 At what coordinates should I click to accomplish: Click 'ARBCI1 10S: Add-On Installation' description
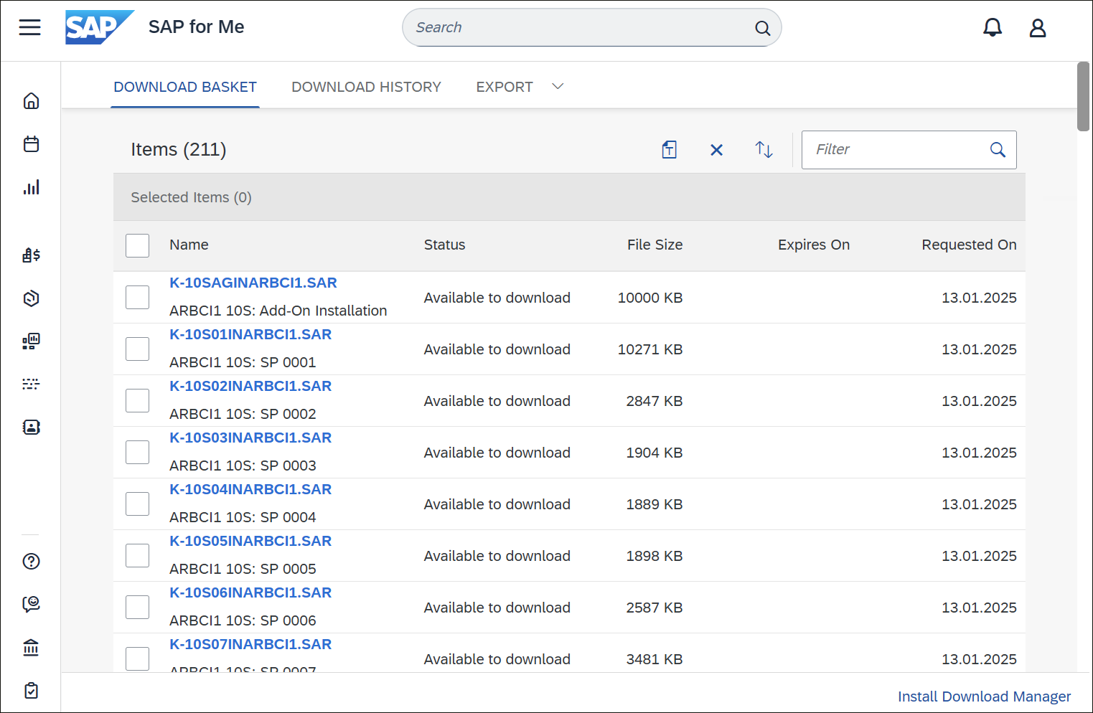278,311
